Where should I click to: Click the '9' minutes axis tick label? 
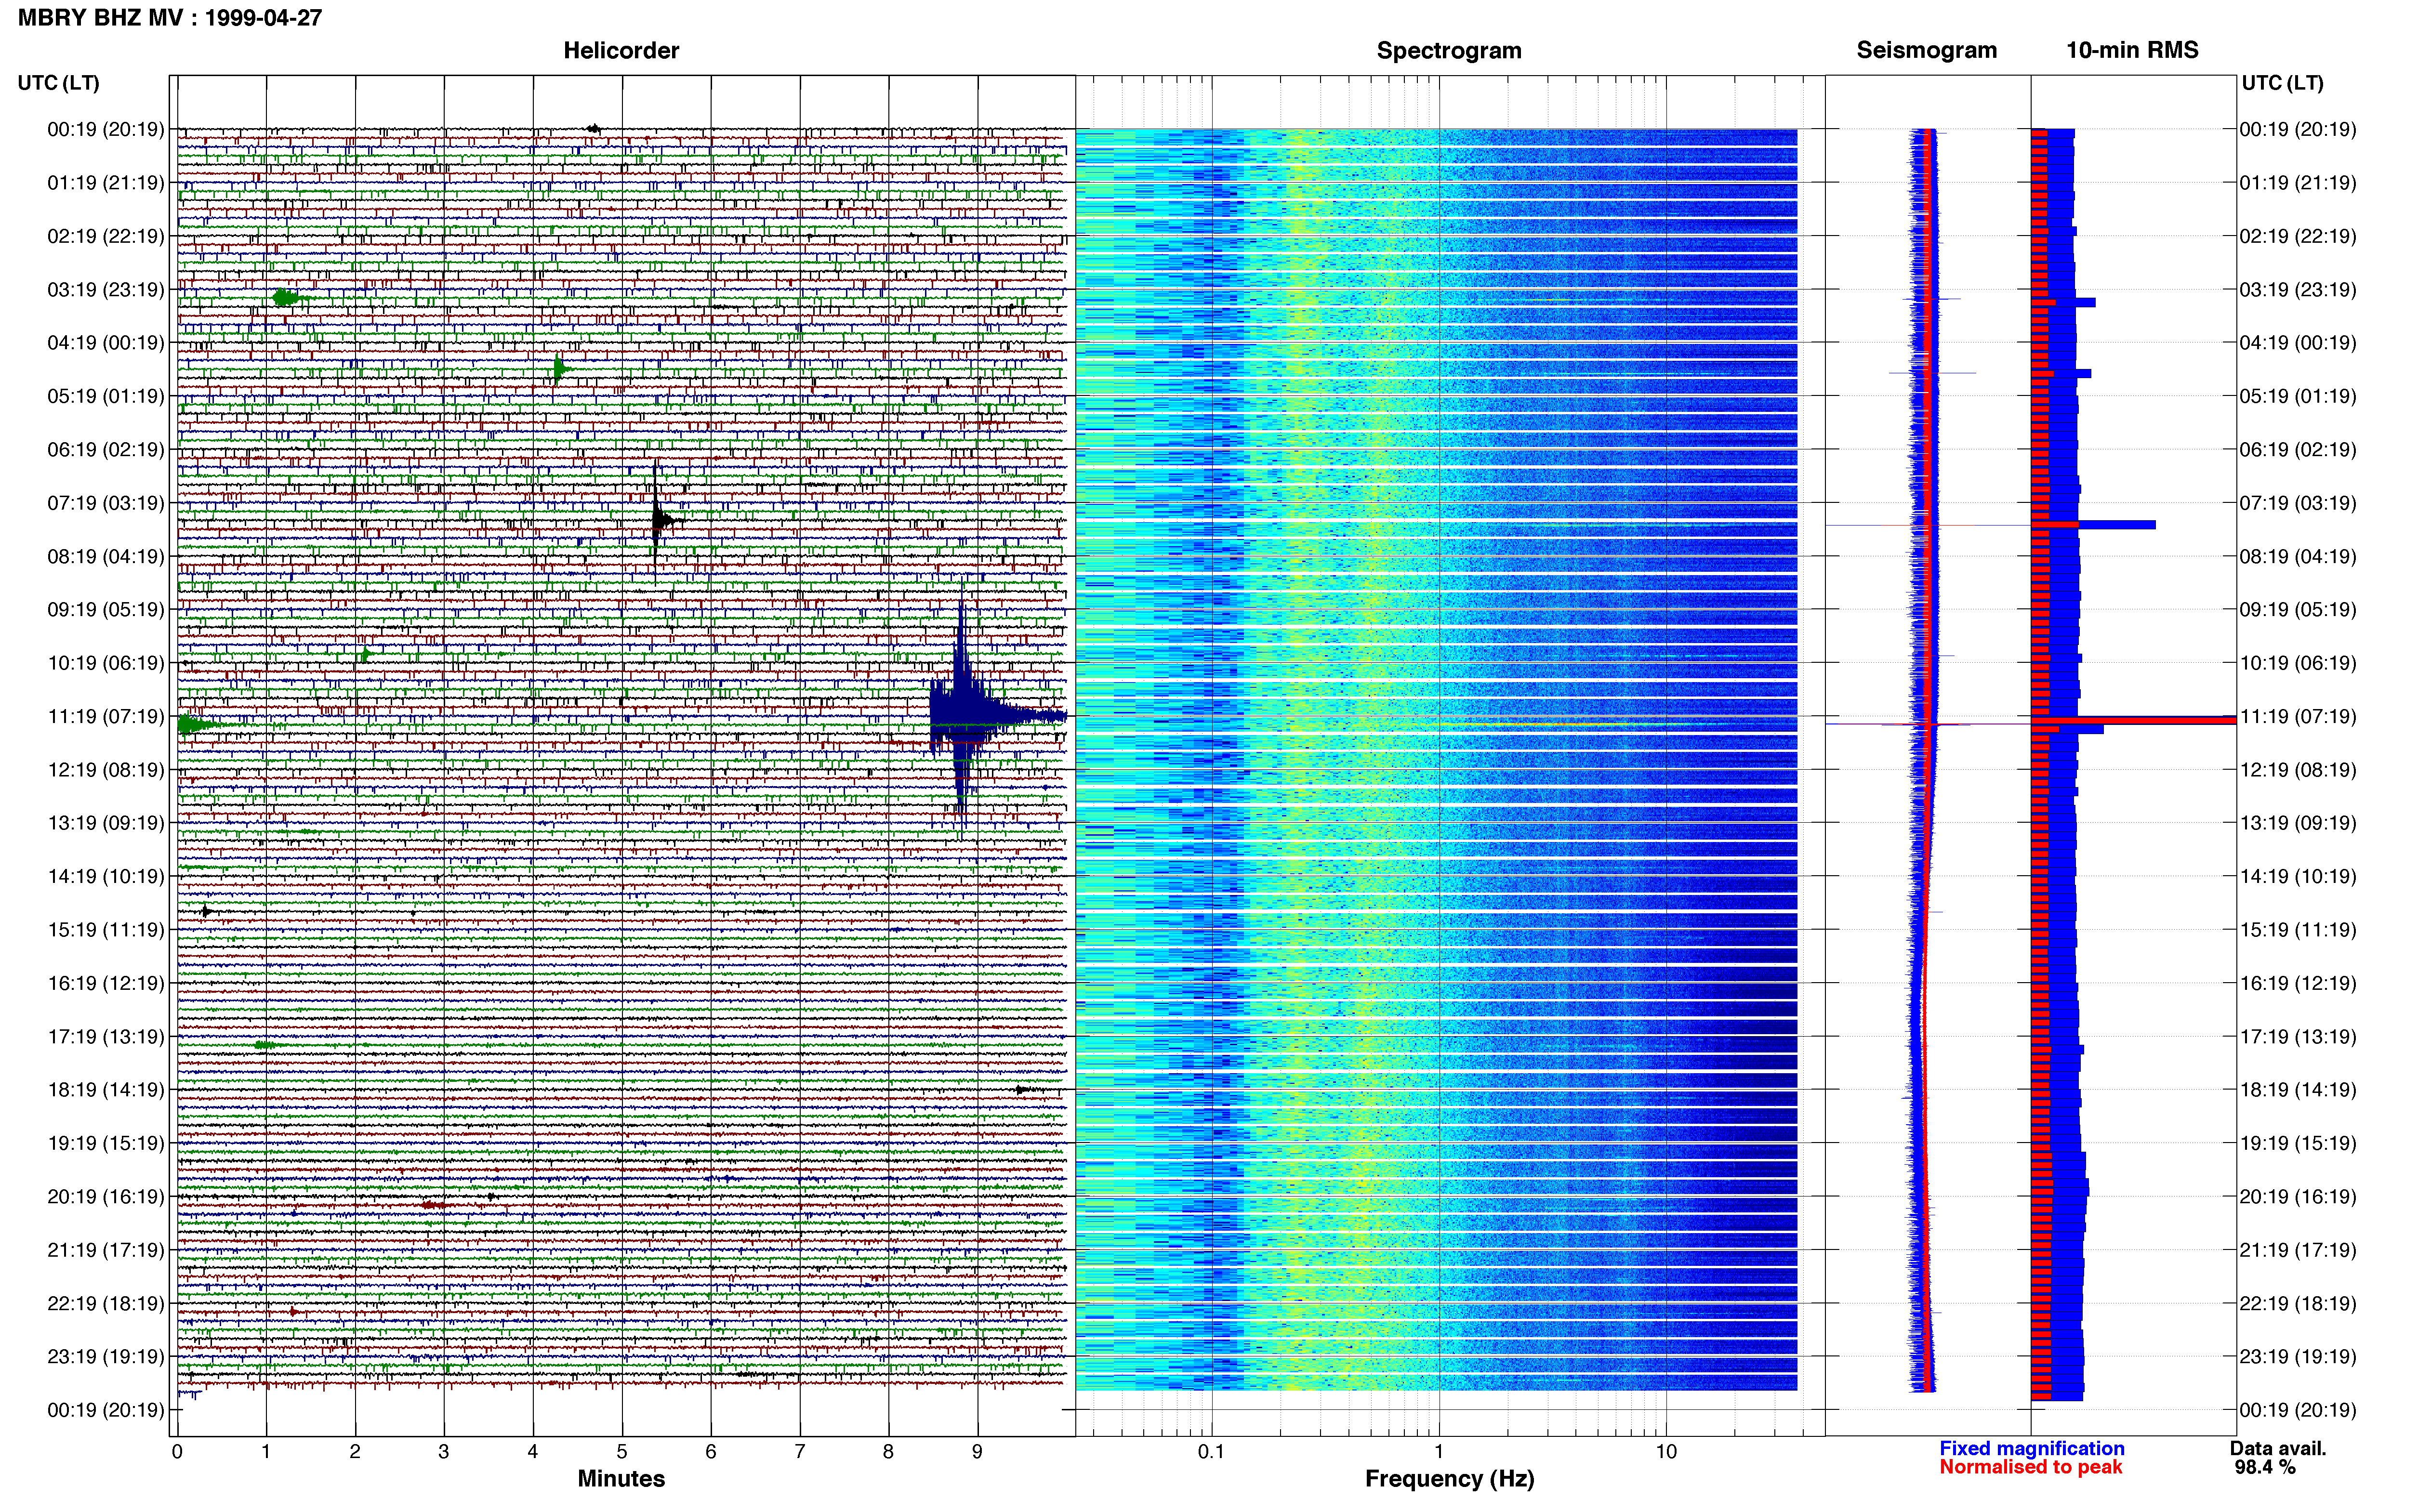977,1451
